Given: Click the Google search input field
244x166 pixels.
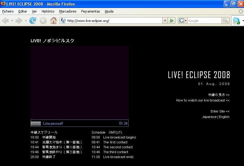Looking at the screenshot, I should pos(205,21).
